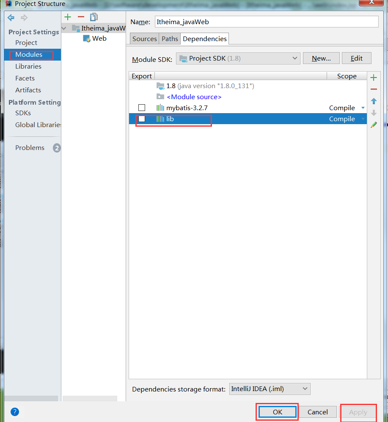This screenshot has width=388, height=422.
Task: Confirm with the OK button
Action: point(277,412)
